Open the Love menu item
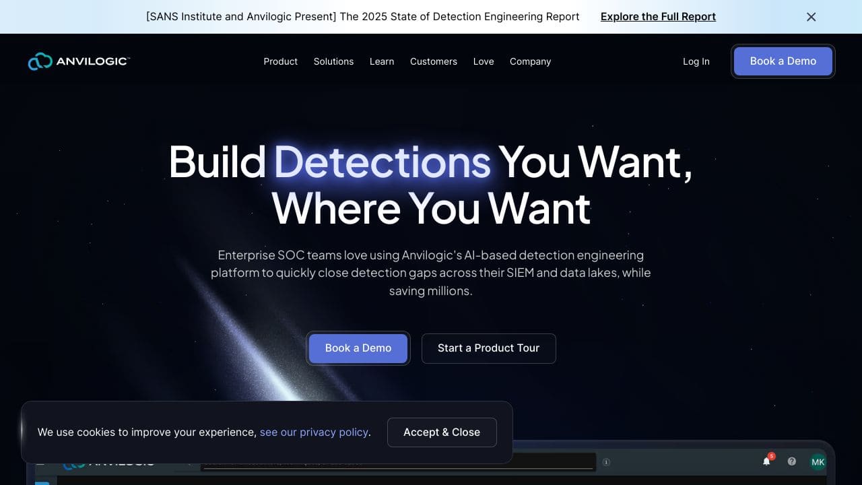This screenshot has height=485, width=862. (x=484, y=61)
